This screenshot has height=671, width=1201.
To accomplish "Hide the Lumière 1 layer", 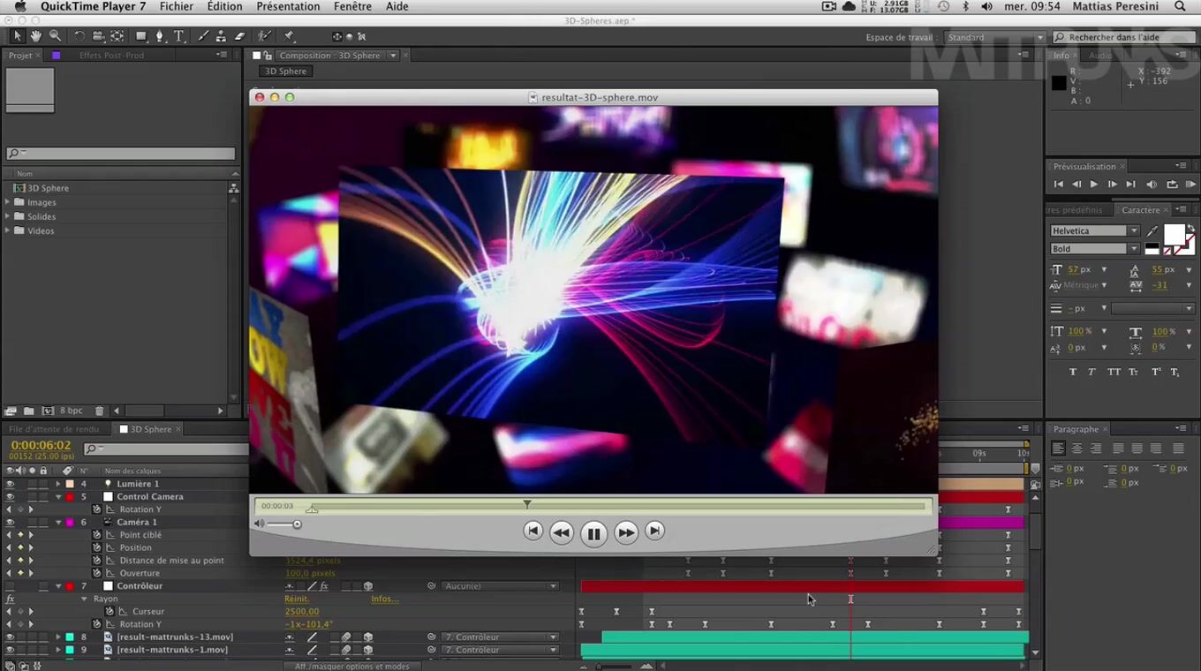I will click(10, 484).
